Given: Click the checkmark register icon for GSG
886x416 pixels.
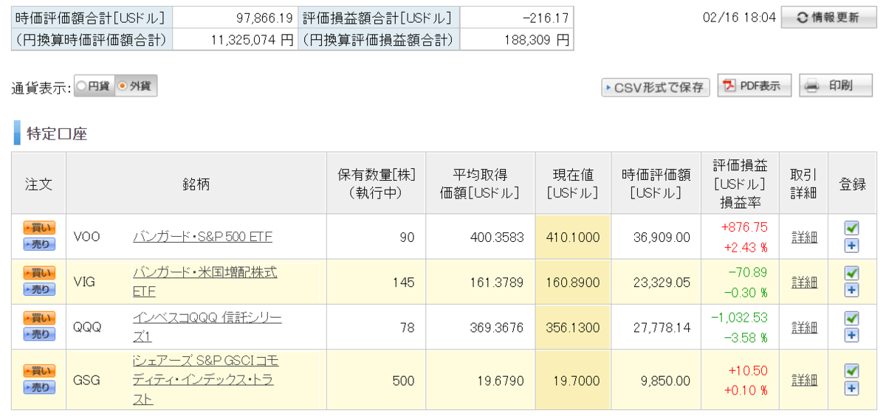Looking at the screenshot, I should (851, 371).
